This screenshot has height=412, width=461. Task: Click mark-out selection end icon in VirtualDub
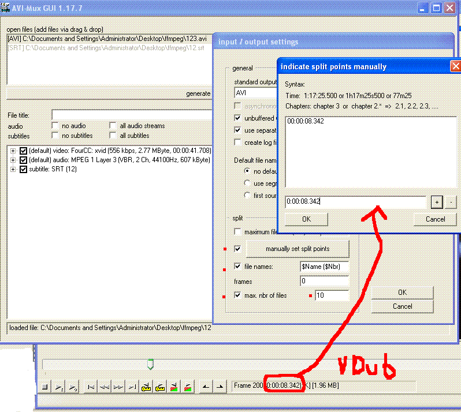click(220, 387)
